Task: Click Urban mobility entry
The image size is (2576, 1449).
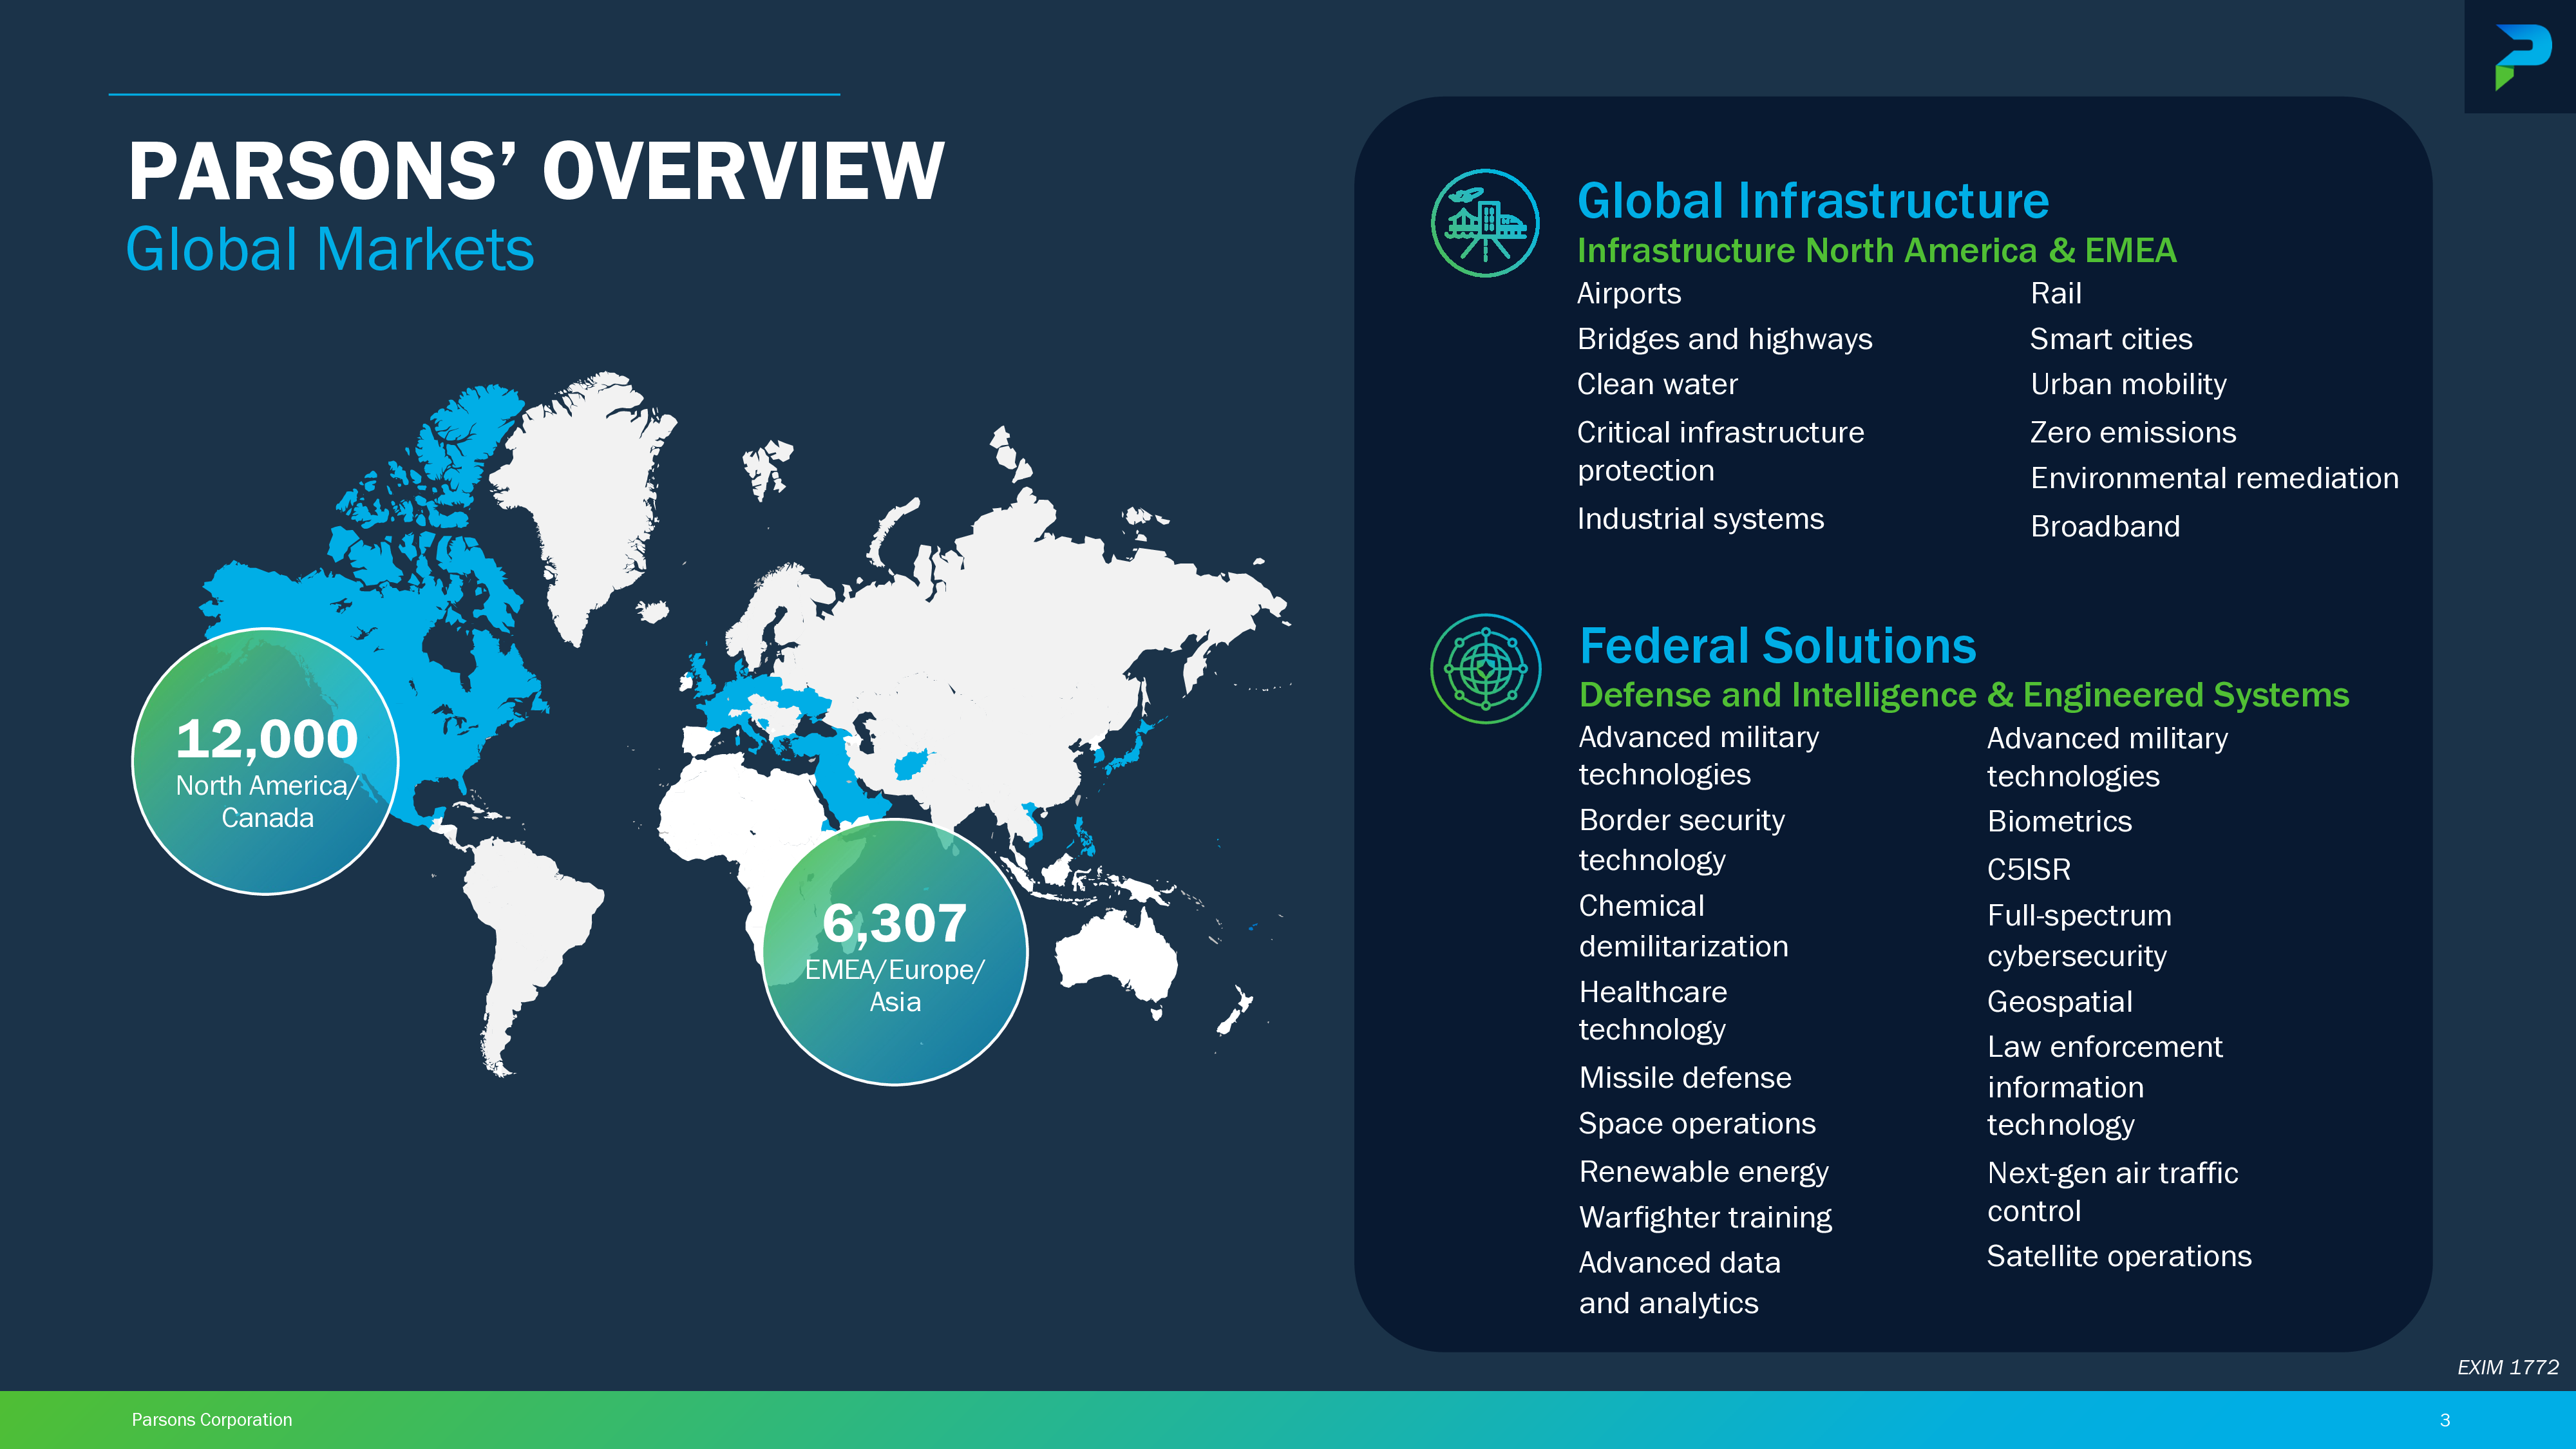Action: [2128, 384]
